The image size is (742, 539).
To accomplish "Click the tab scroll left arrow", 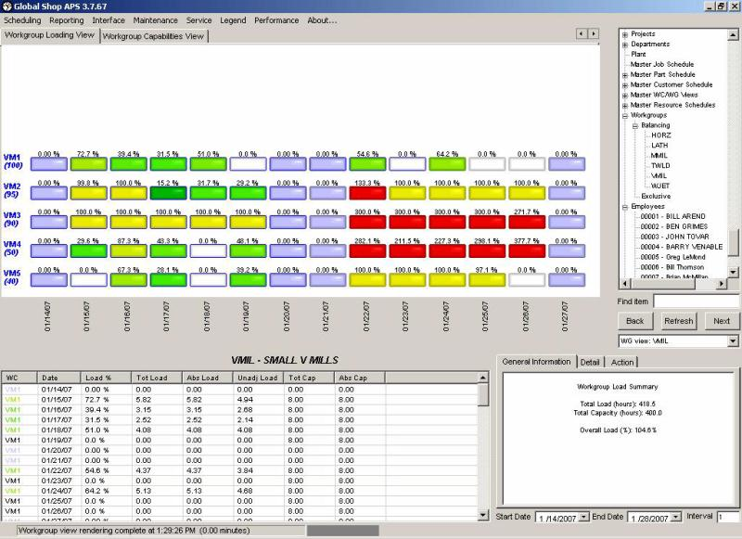I will pyautogui.click(x=582, y=33).
